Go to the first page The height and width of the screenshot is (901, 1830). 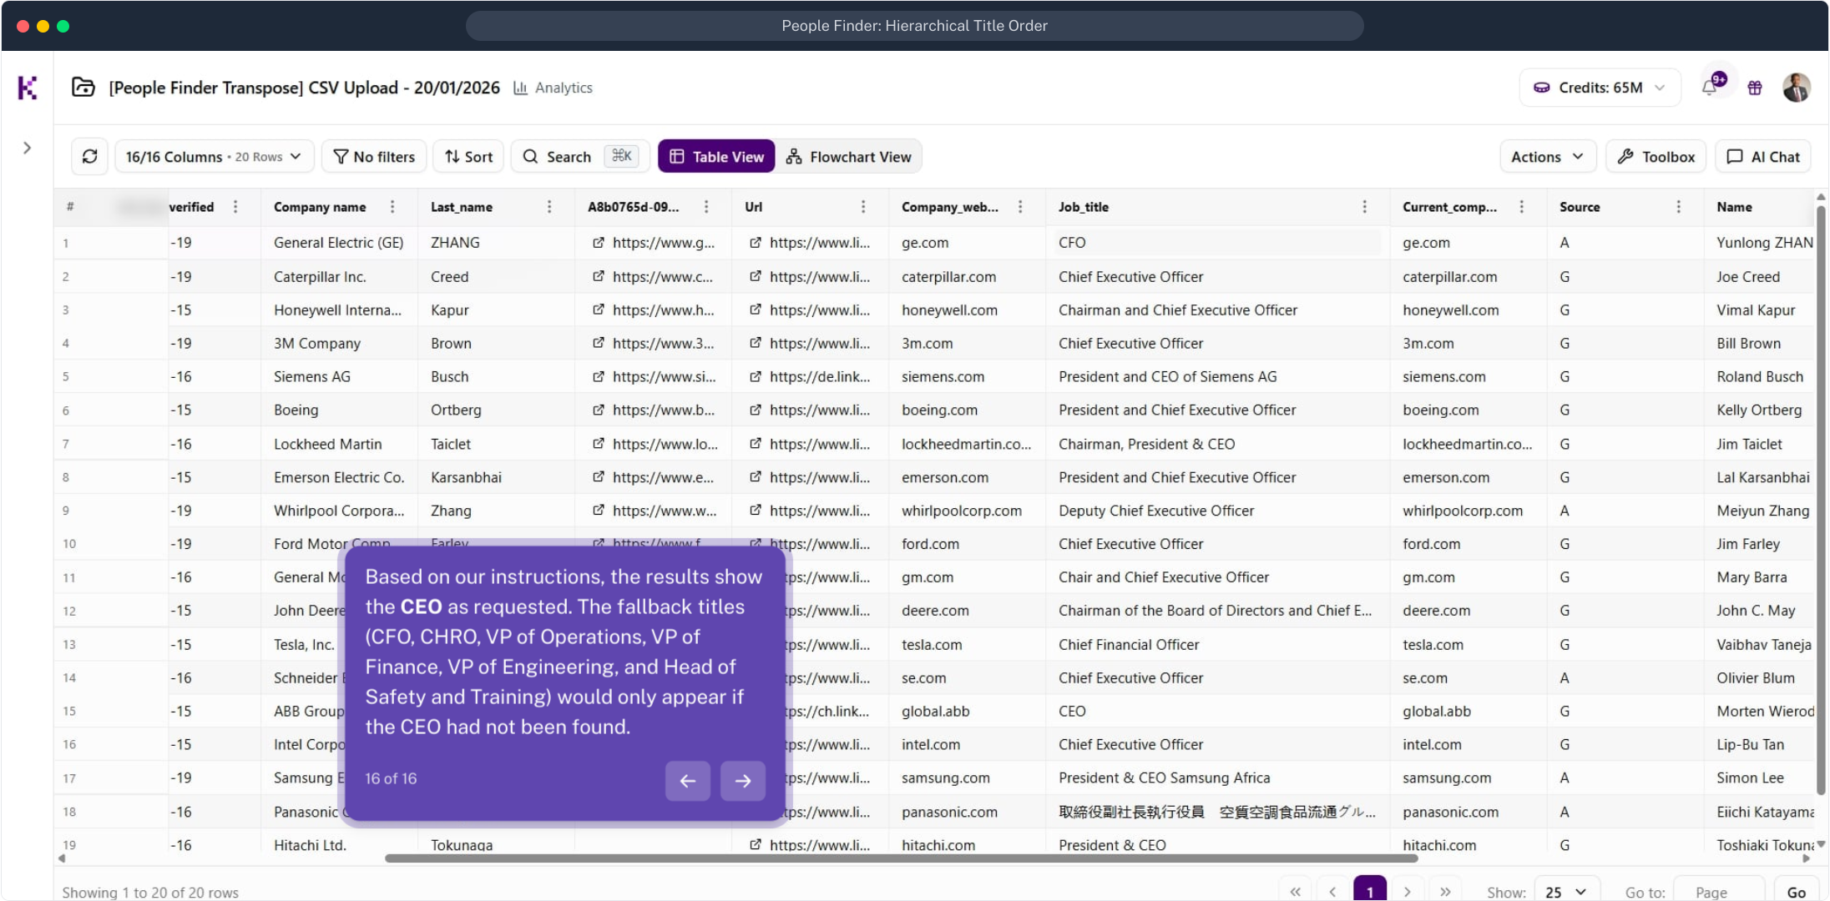pyautogui.click(x=1295, y=891)
